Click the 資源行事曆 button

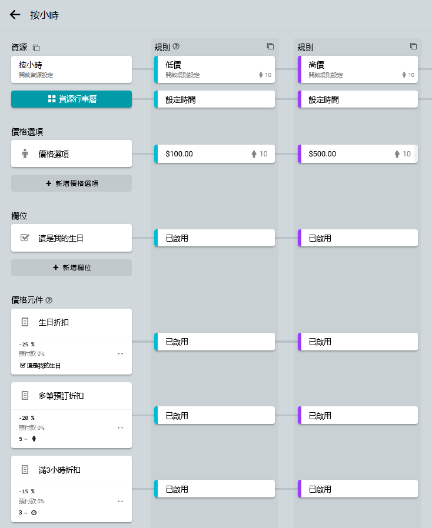71,99
